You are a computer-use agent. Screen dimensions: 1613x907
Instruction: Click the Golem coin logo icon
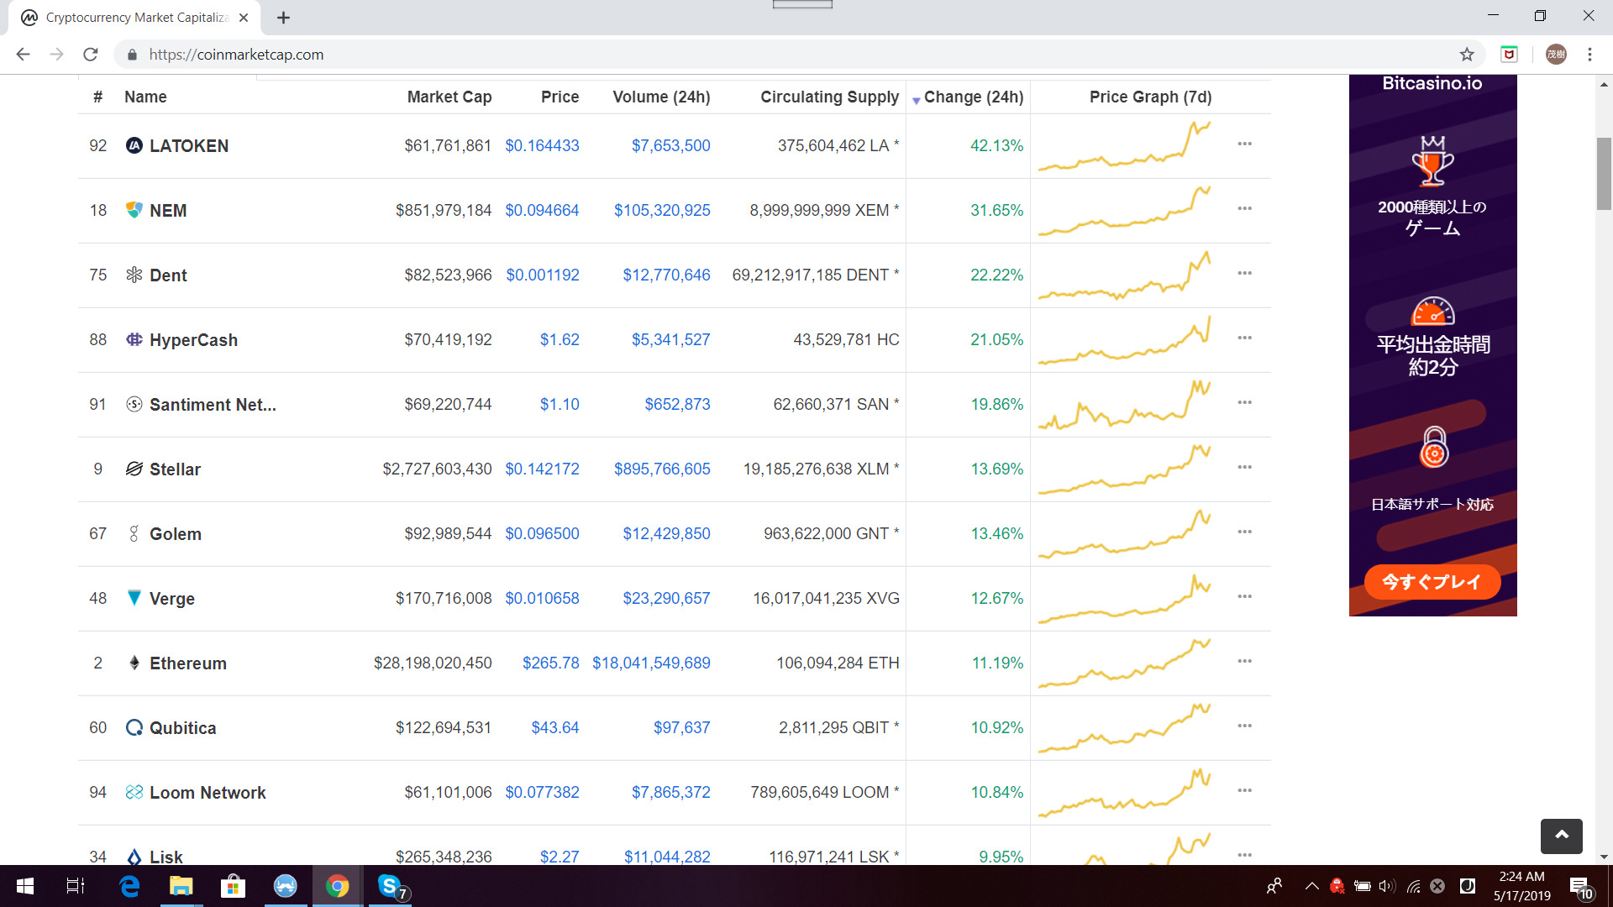pyautogui.click(x=134, y=533)
